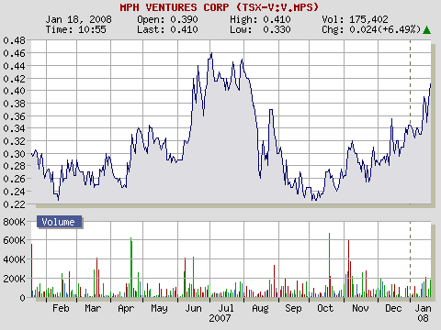
Task: Click the 0.24 price axis label
Action: click(14, 192)
